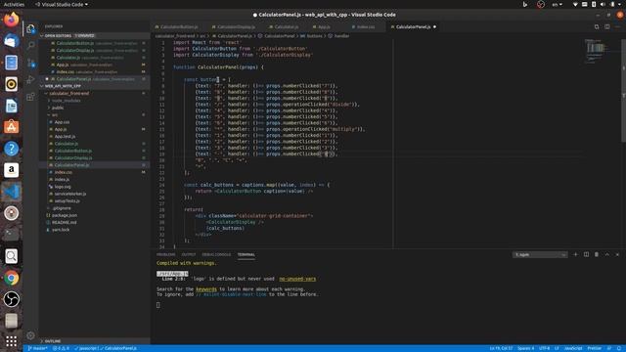The height and width of the screenshot is (352, 626).
Task: Add a new terminal with plus icon
Action: coord(575,254)
